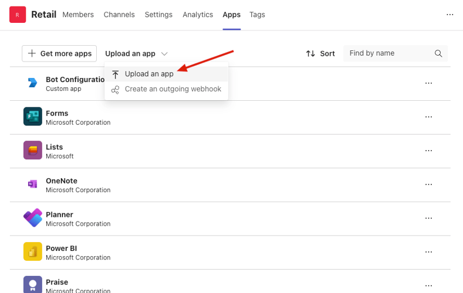This screenshot has width=463, height=293.
Task: Choose Upload an app menu item
Action: tap(149, 74)
